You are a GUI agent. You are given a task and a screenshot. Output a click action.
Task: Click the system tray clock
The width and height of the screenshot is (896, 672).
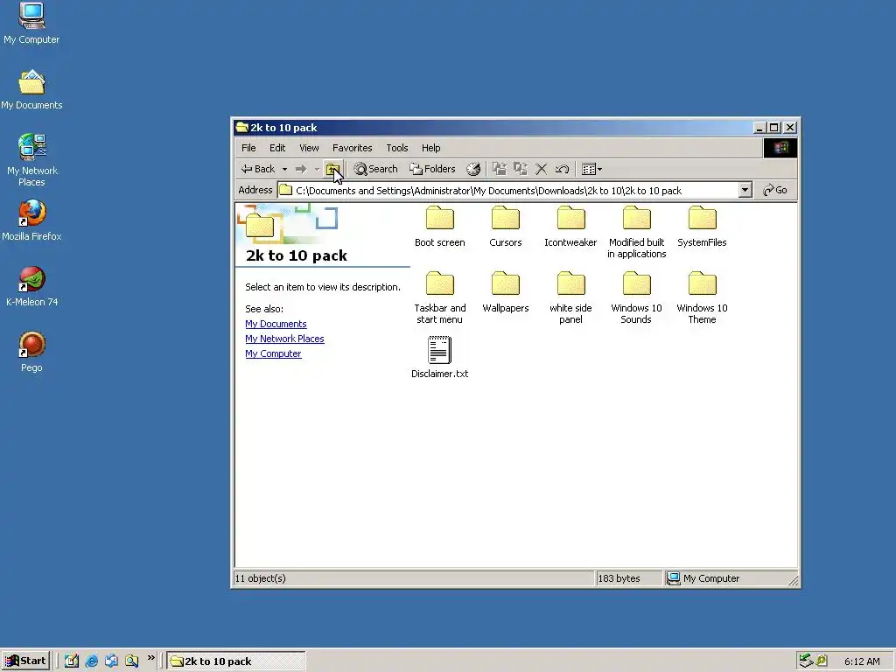pos(862,661)
